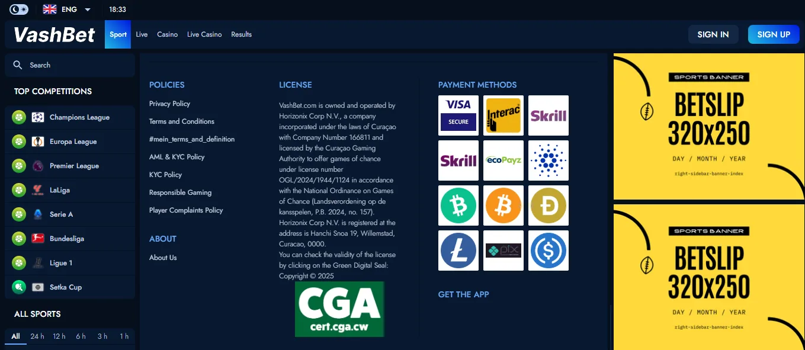The width and height of the screenshot is (805, 350).
Task: Click the SIGN IN button
Action: 713,34
